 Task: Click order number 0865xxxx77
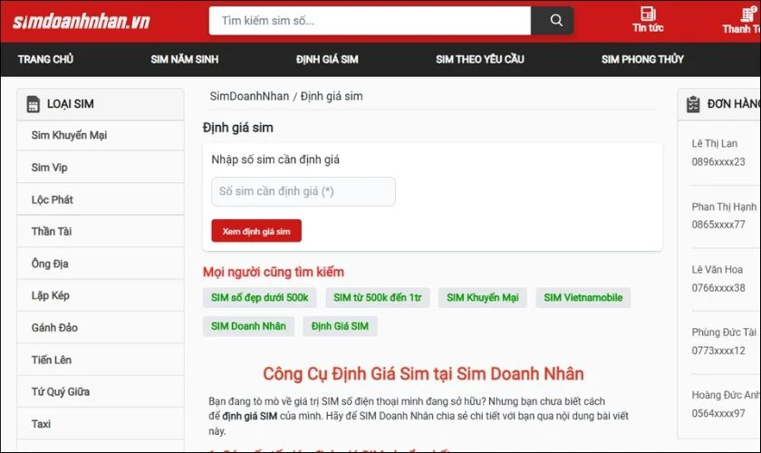click(718, 225)
